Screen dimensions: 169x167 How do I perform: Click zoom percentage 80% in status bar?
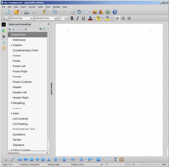164,164
